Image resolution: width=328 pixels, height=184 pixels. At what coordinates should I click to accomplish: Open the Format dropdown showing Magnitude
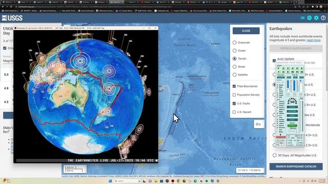click(x=8, y=61)
